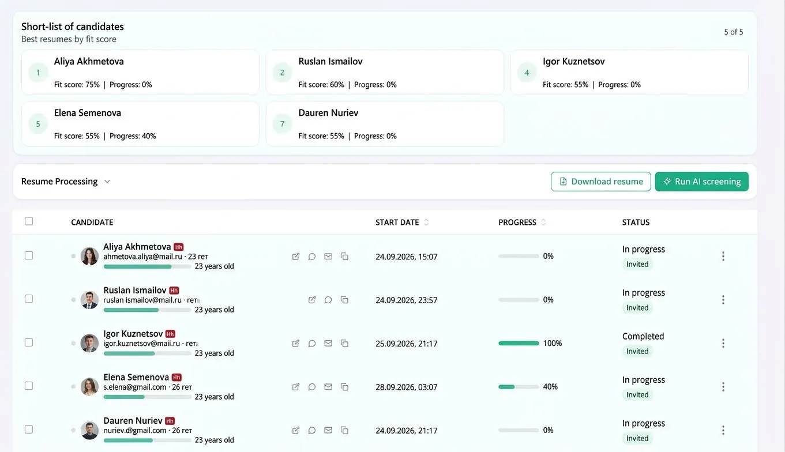Click the edit icon in Ruslan Ismailov's row
Image resolution: width=785 pixels, height=452 pixels.
point(312,300)
